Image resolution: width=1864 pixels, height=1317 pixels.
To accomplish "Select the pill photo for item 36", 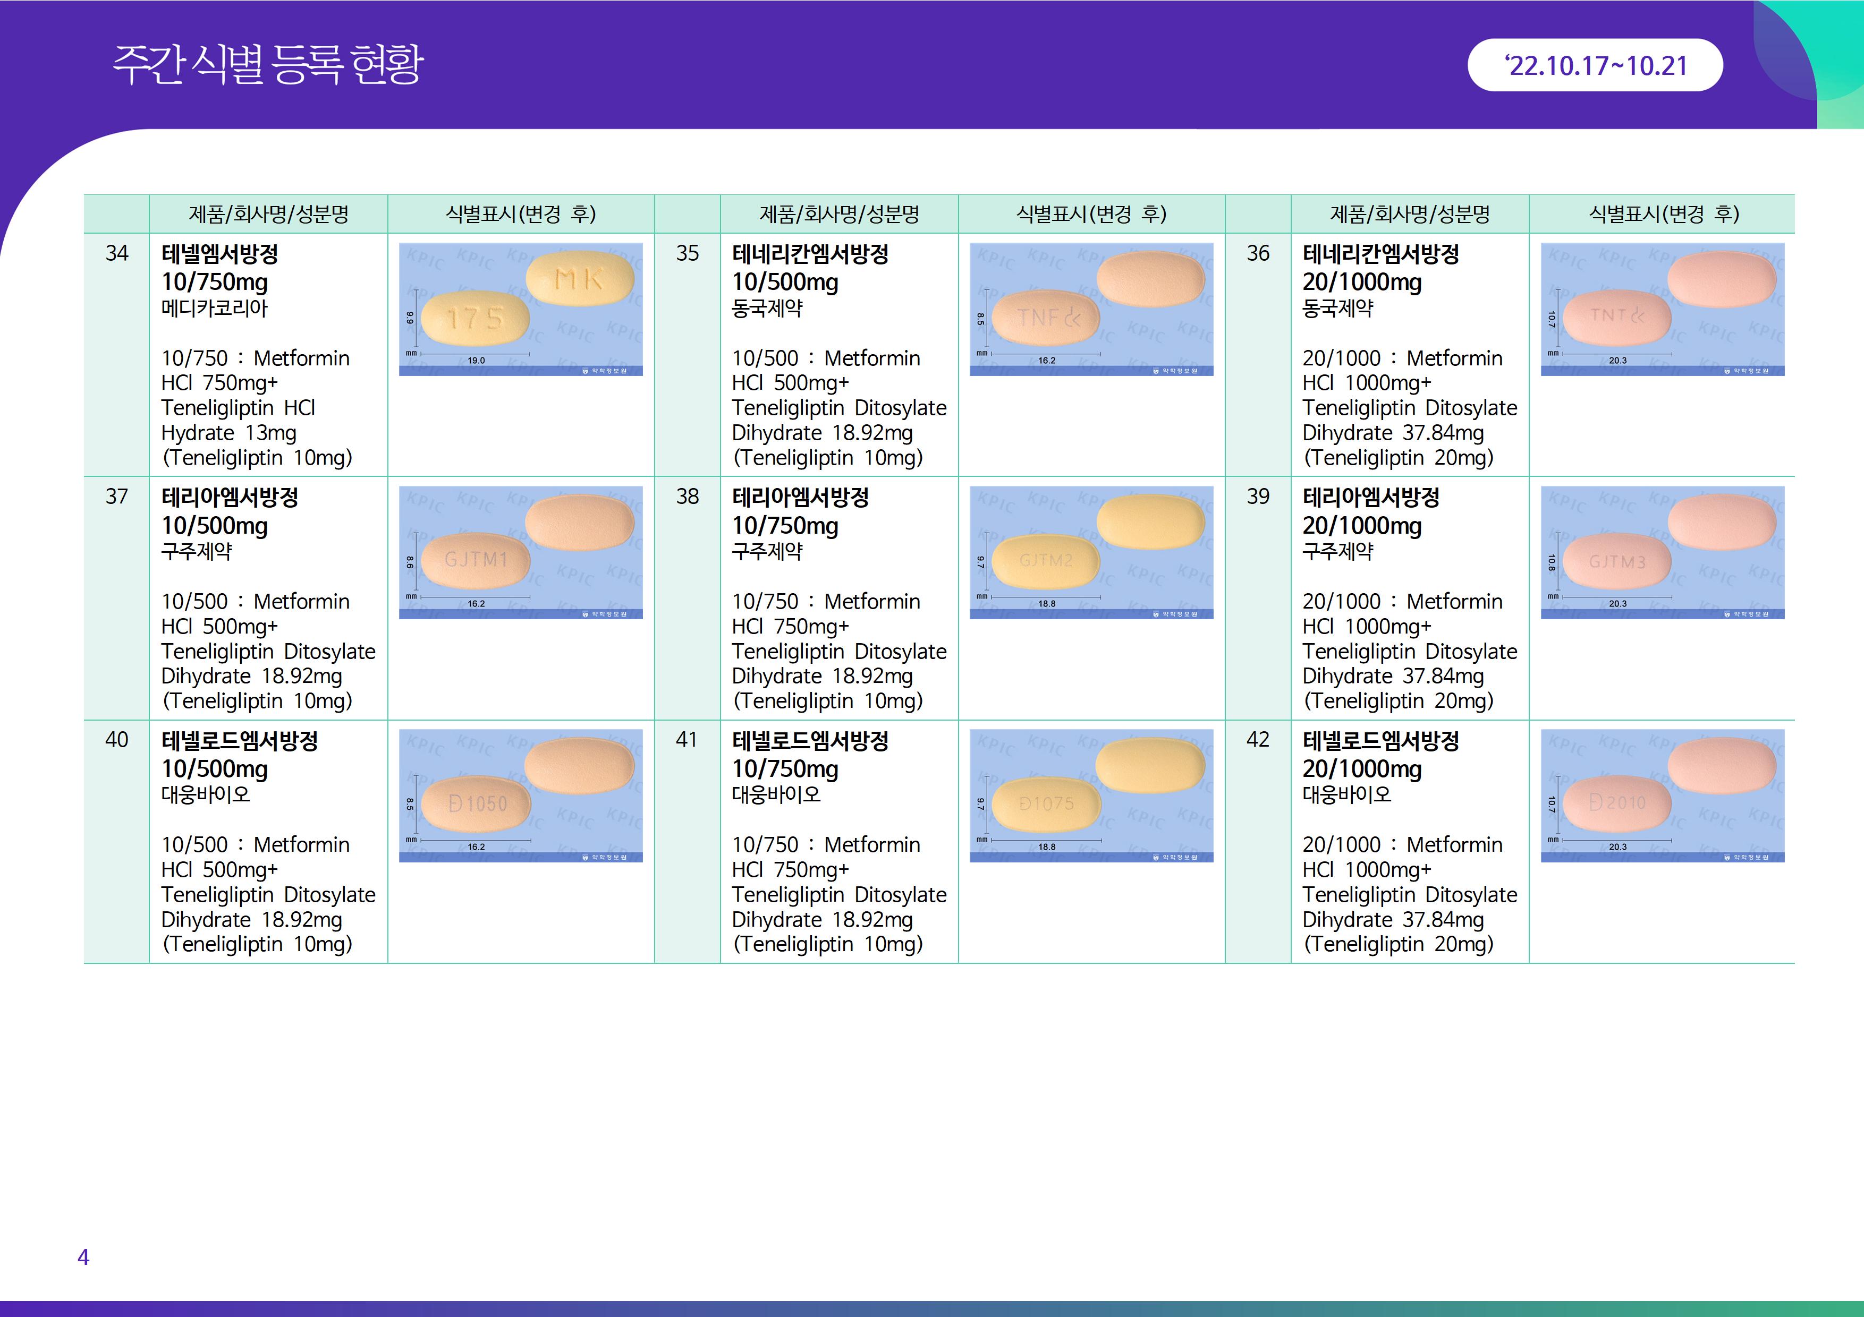I will [x=1662, y=309].
